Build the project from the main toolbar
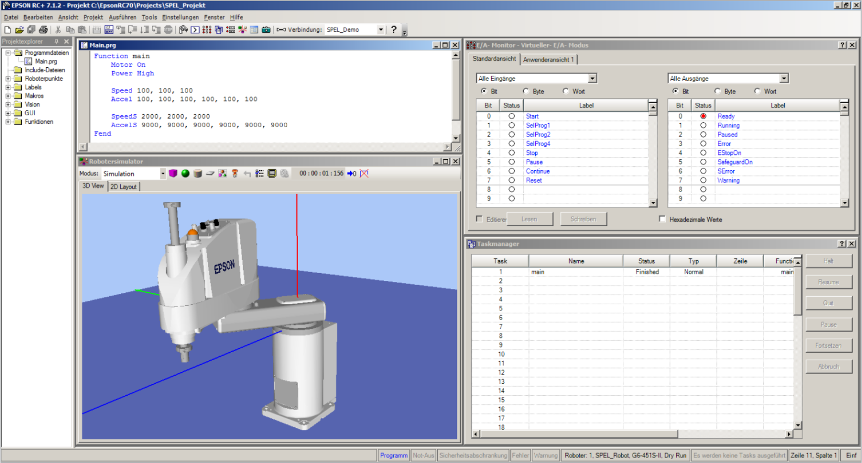This screenshot has width=862, height=463. click(x=97, y=30)
